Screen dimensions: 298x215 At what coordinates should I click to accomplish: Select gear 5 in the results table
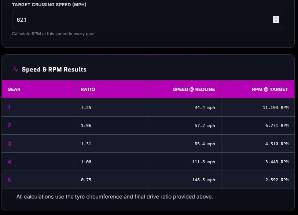click(9, 180)
